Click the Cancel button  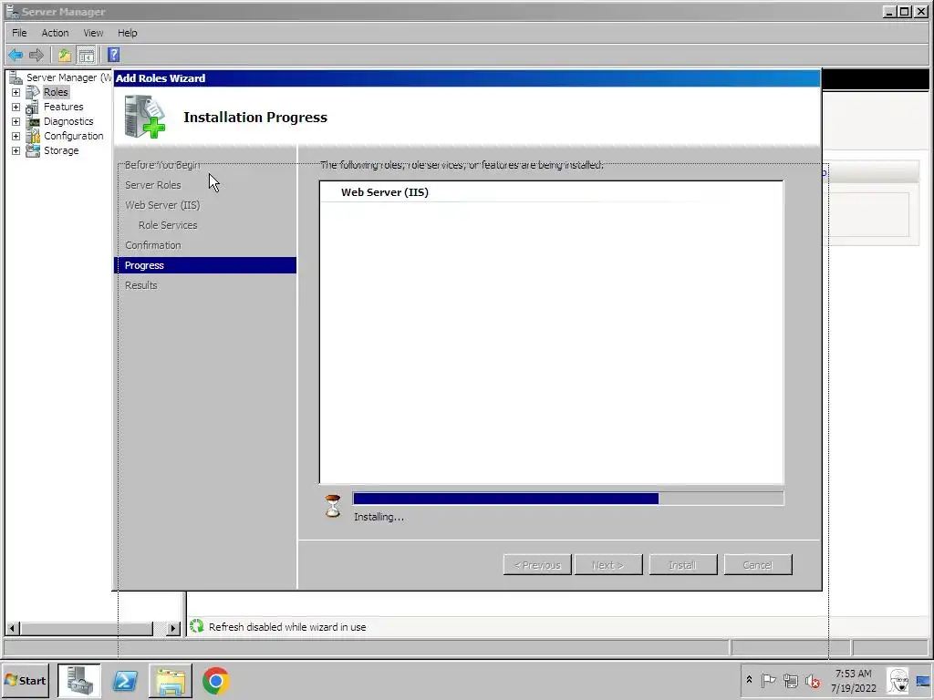758,565
